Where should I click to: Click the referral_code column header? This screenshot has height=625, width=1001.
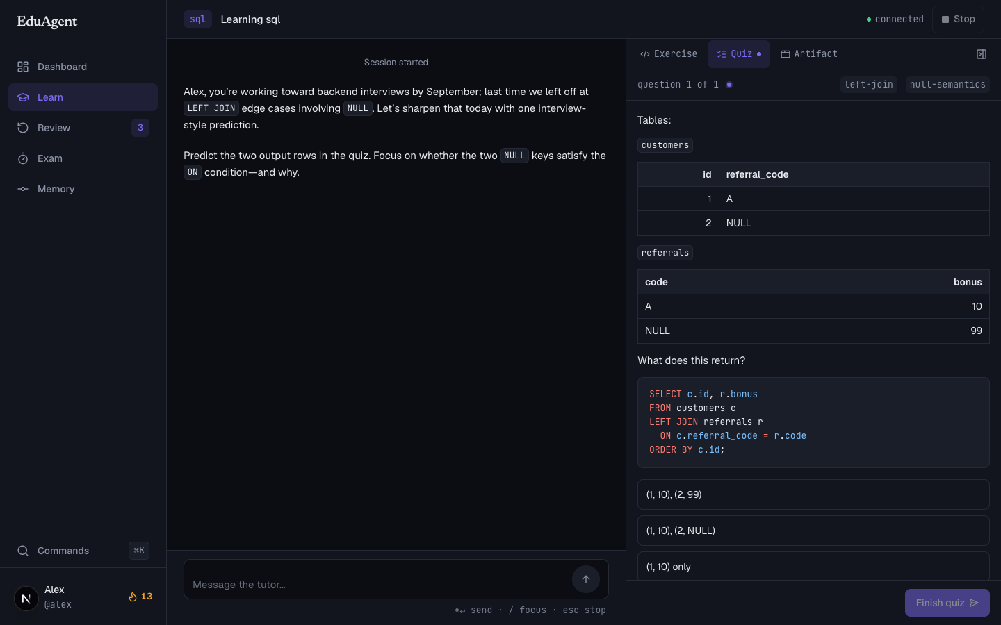click(854, 174)
